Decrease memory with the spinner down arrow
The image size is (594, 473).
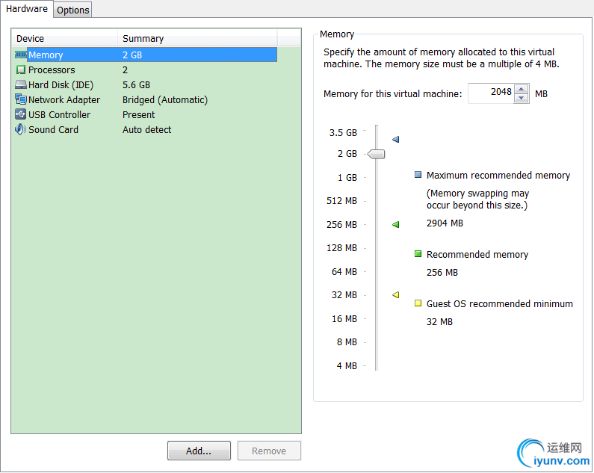522,98
